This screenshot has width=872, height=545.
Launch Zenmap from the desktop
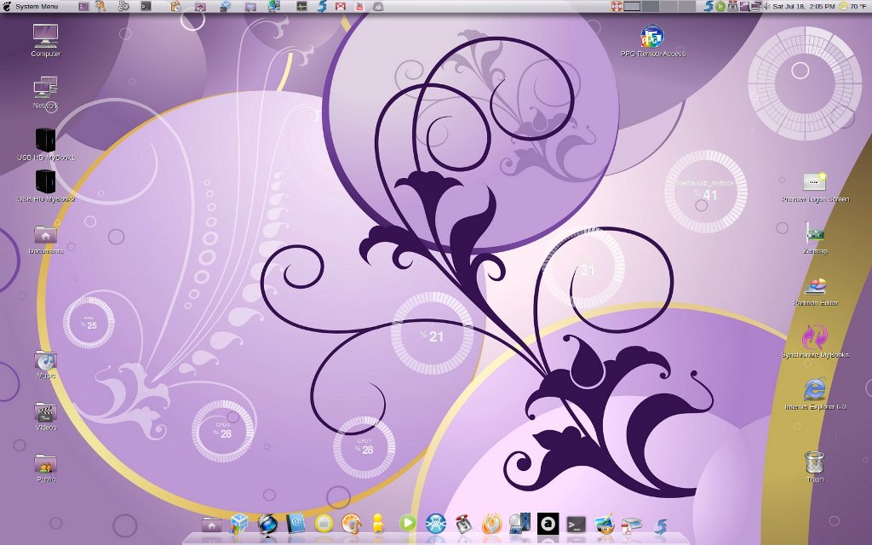click(x=815, y=238)
